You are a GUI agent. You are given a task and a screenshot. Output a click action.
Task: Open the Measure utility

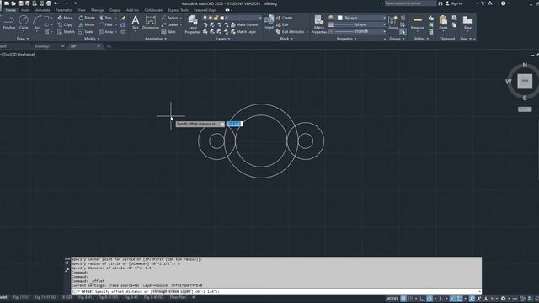[418, 23]
